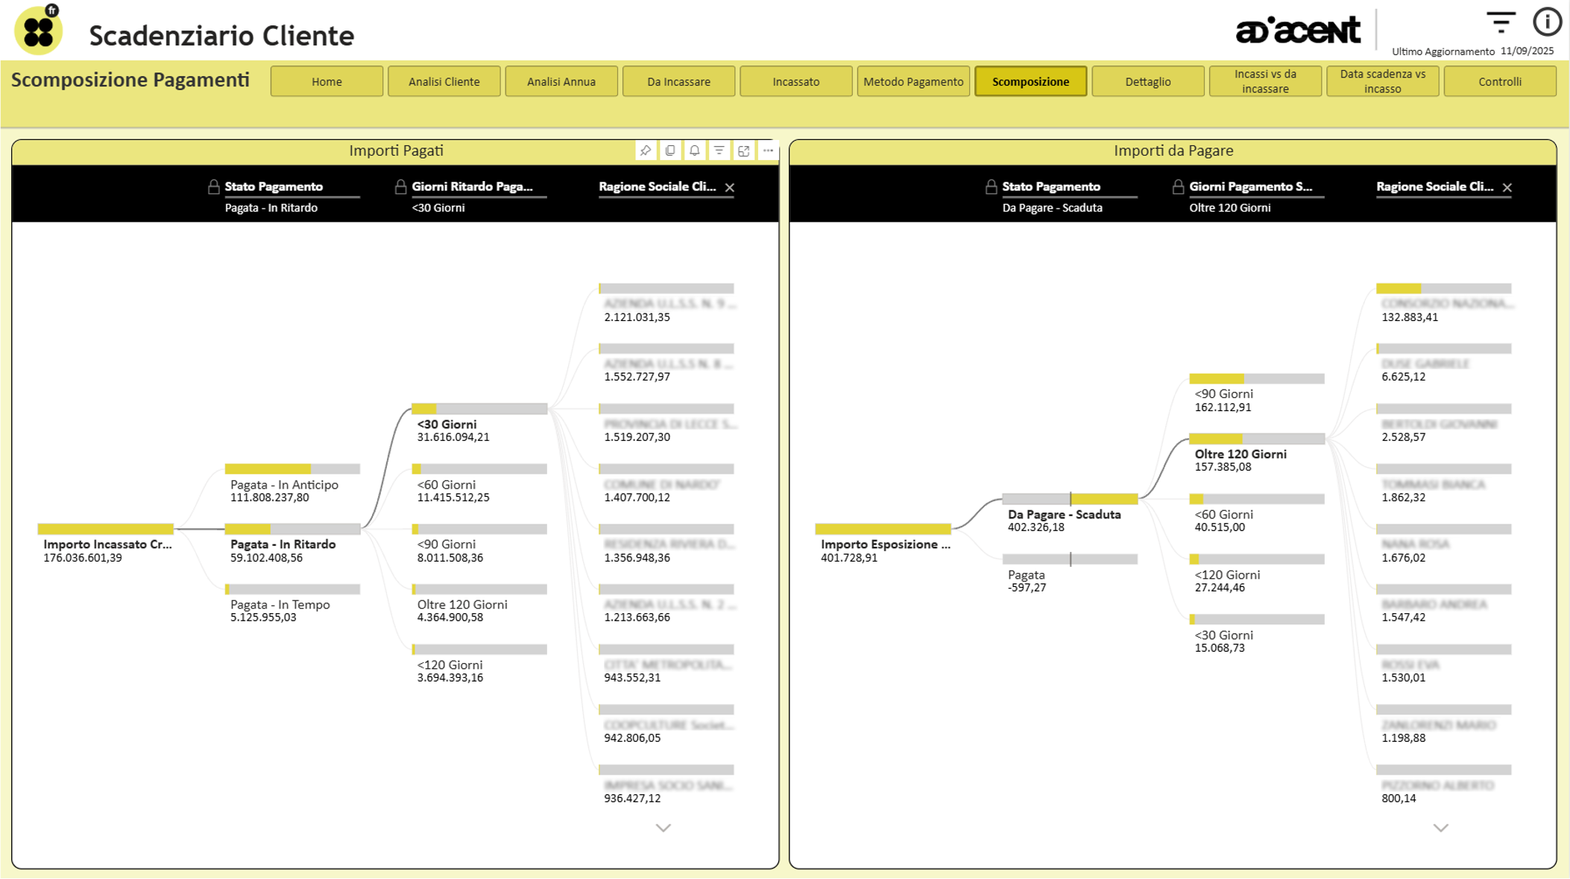Open filters on the Importi Pagati visual

(x=719, y=150)
